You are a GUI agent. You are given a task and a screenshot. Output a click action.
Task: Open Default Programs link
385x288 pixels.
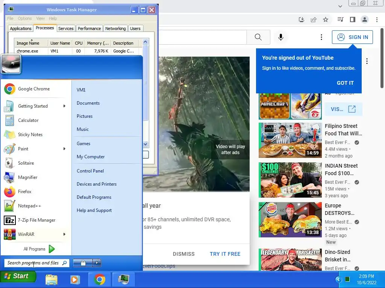94,197
